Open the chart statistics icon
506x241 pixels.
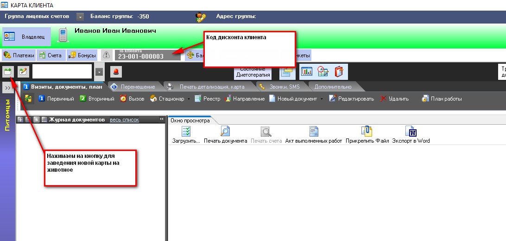point(307,72)
